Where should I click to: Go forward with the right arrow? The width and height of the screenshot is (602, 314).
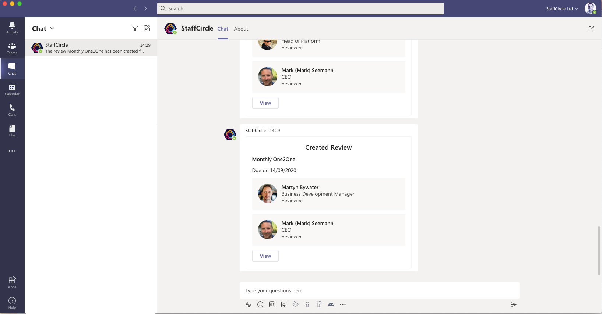point(146,8)
